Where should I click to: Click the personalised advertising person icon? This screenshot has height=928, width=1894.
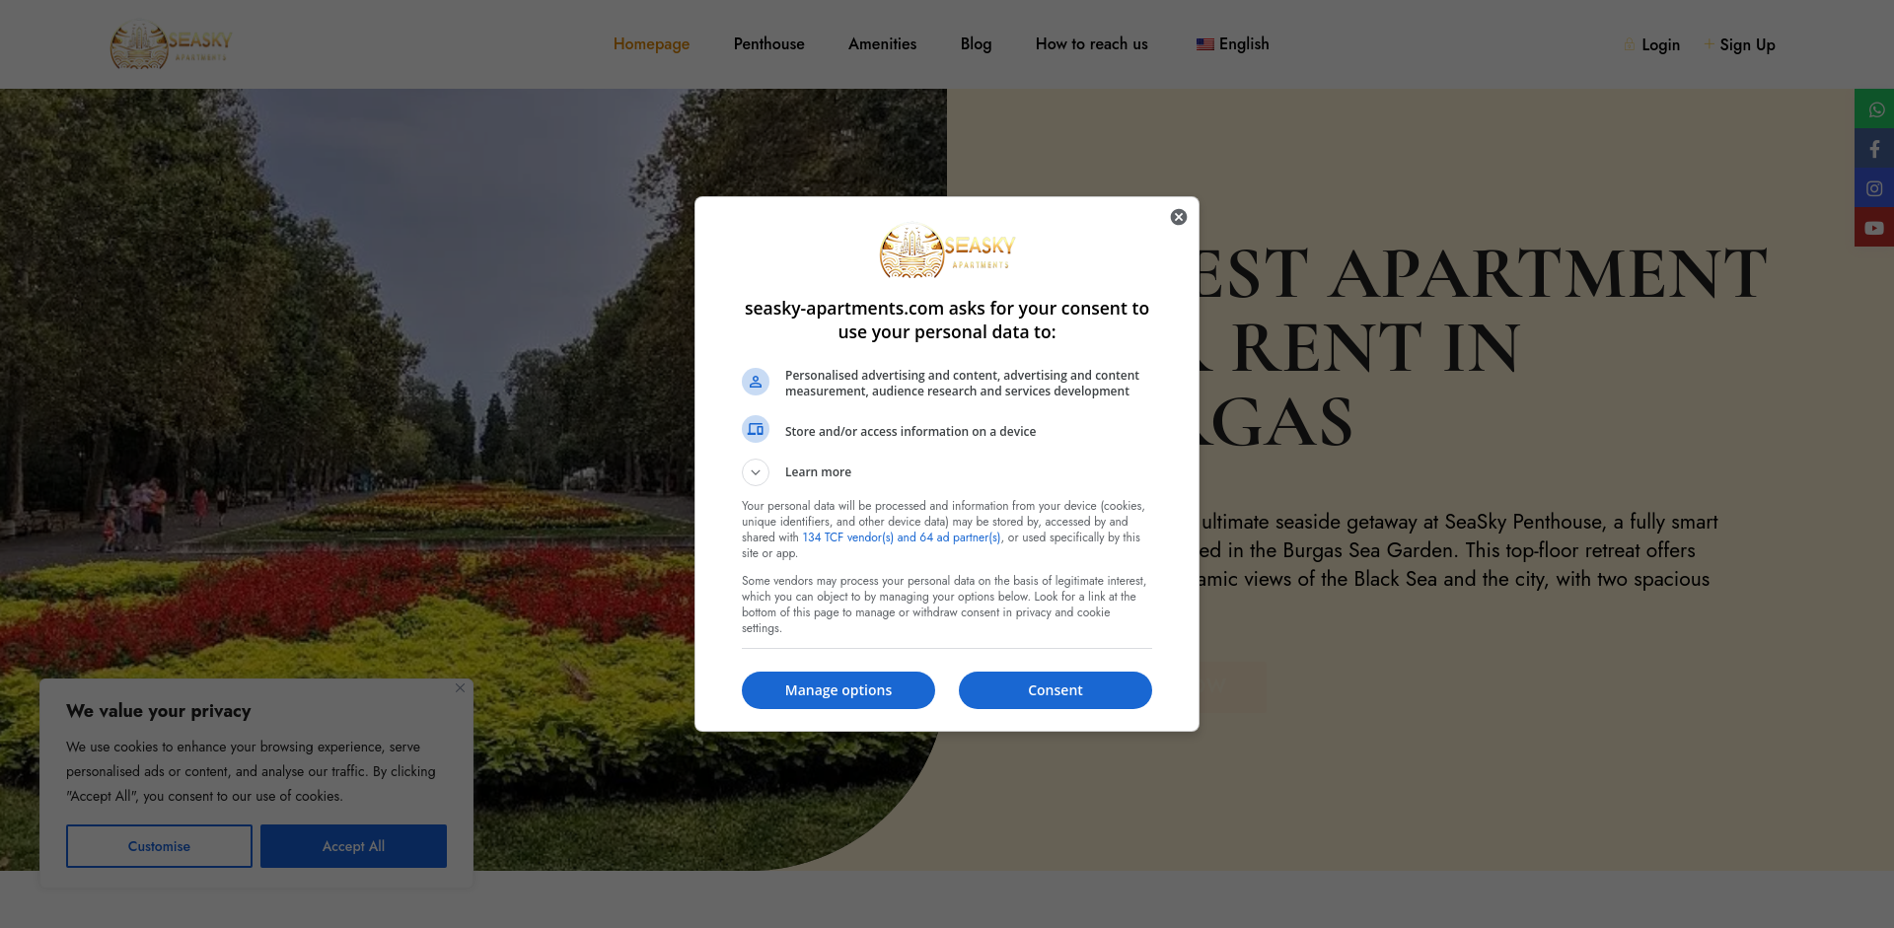[756, 382]
